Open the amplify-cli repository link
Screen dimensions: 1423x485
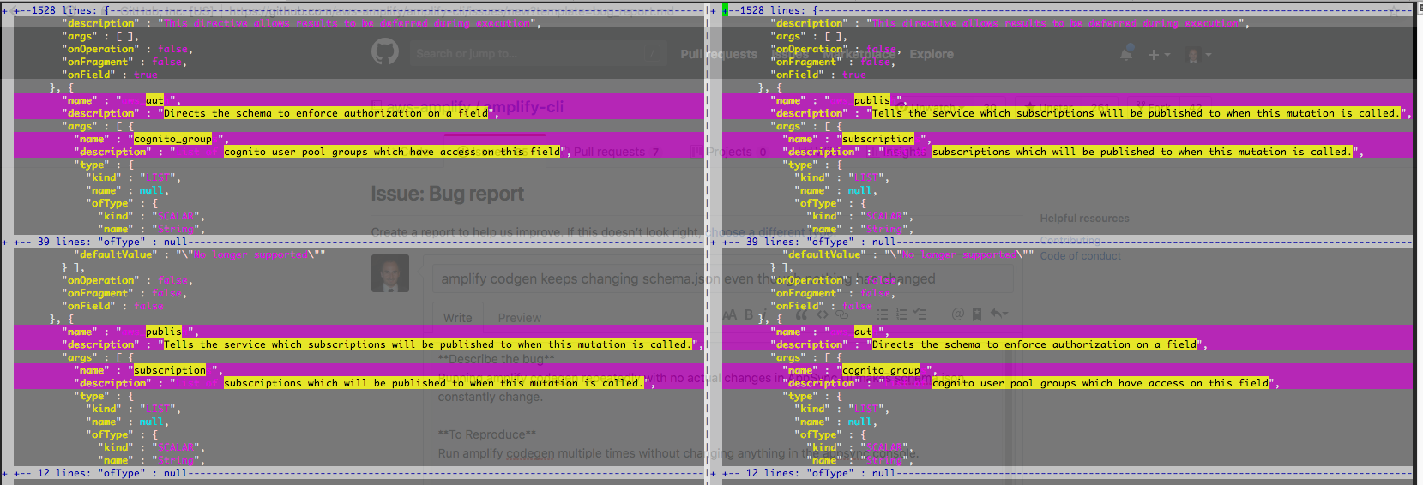point(526,106)
